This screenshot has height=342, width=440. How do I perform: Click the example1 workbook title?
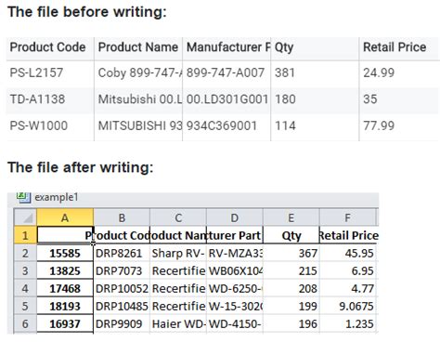pyautogui.click(x=57, y=197)
